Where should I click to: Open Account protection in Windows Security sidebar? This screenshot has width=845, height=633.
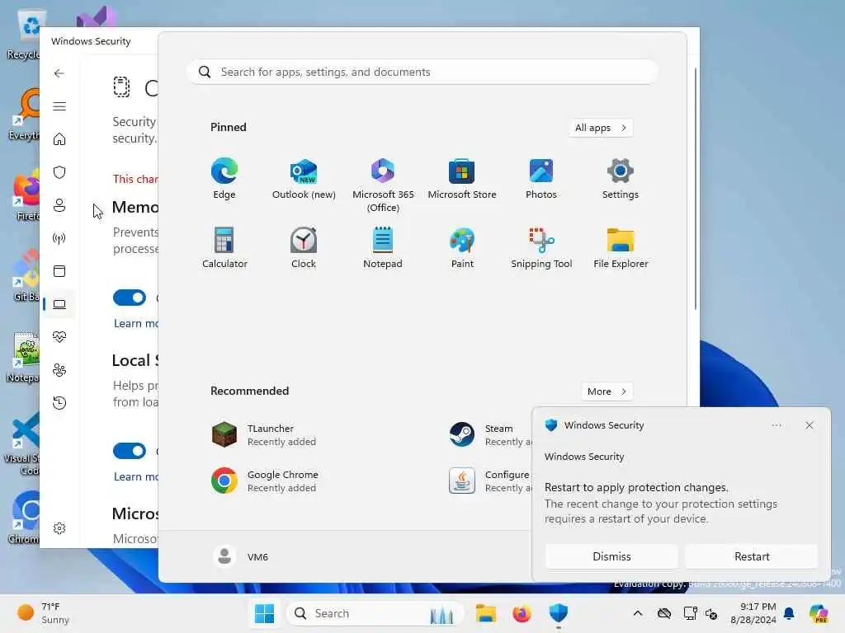point(59,205)
